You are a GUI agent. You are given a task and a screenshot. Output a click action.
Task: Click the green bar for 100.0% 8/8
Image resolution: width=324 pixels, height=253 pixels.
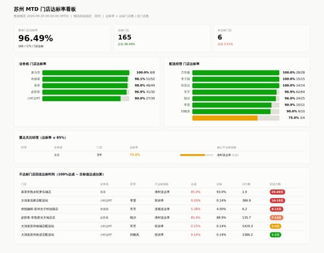tap(86, 72)
